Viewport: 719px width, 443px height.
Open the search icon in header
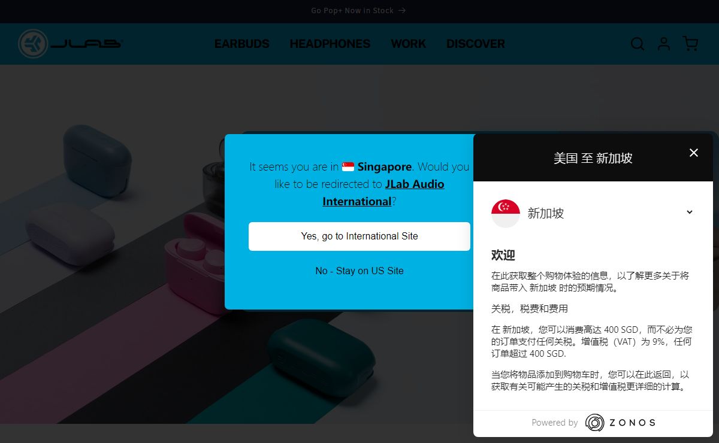click(638, 44)
